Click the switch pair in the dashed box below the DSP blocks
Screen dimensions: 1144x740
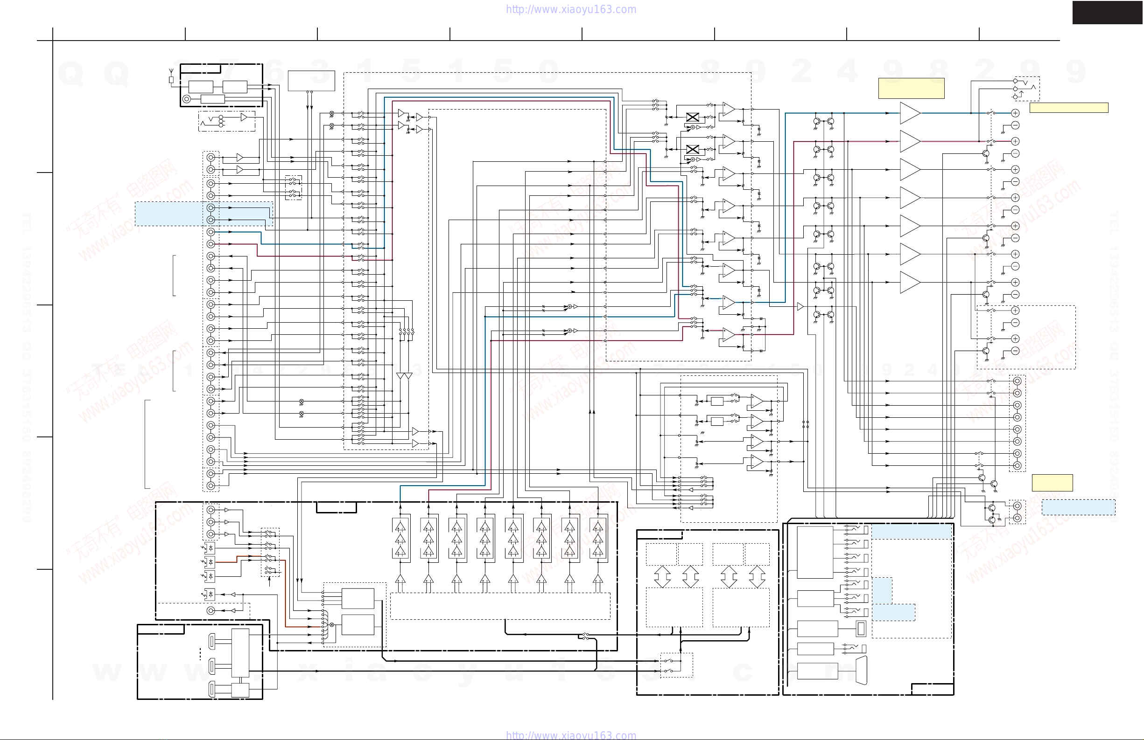669,665
